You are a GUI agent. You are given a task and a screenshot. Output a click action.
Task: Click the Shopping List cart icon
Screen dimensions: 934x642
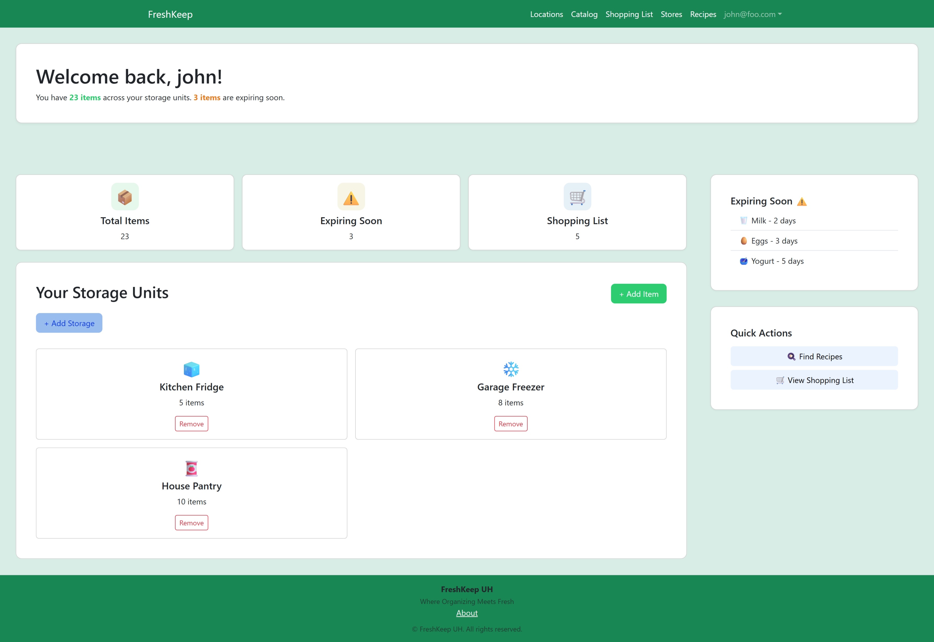pyautogui.click(x=577, y=197)
